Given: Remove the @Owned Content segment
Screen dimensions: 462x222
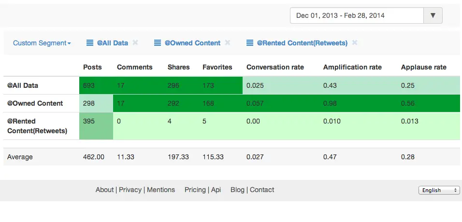Looking at the screenshot, I should point(228,42).
